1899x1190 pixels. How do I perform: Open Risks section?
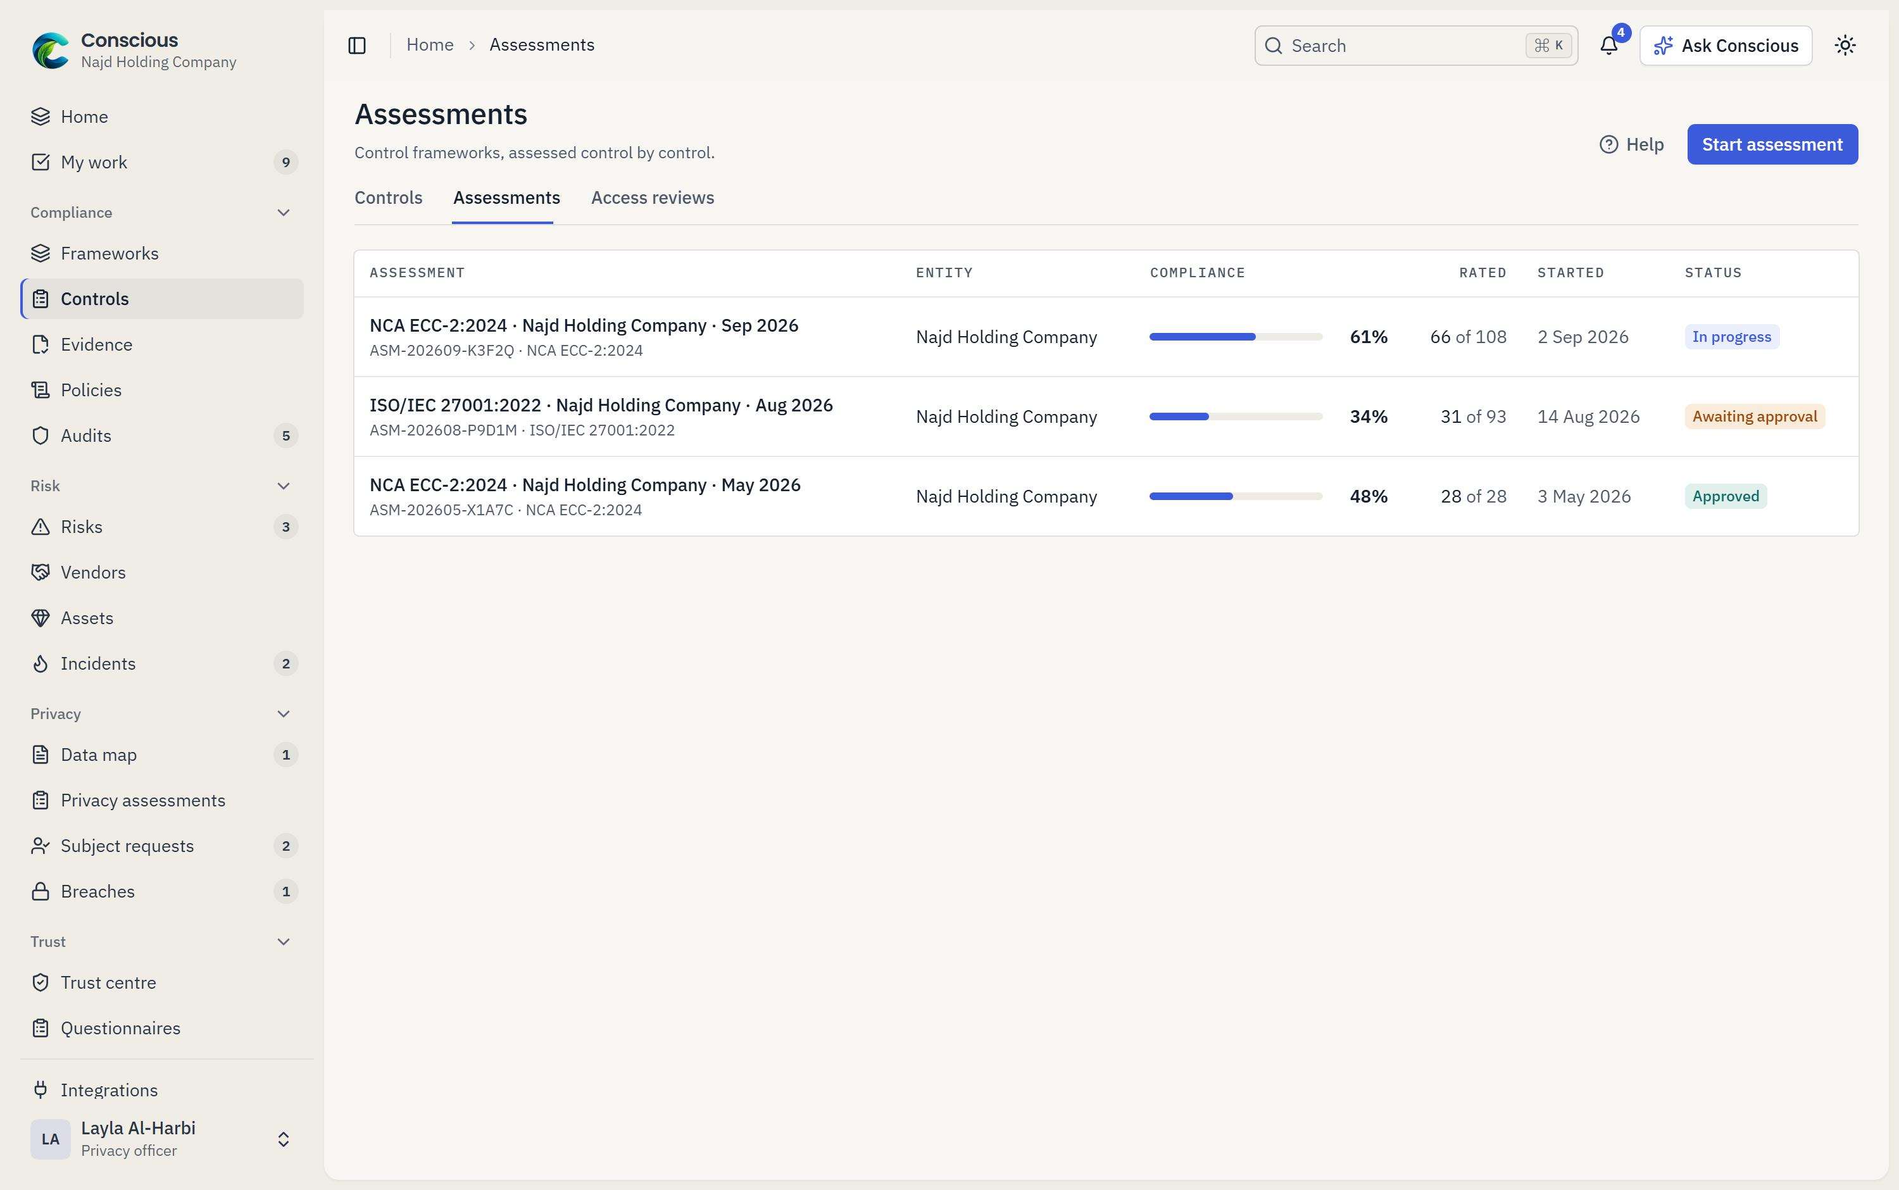[x=162, y=527]
